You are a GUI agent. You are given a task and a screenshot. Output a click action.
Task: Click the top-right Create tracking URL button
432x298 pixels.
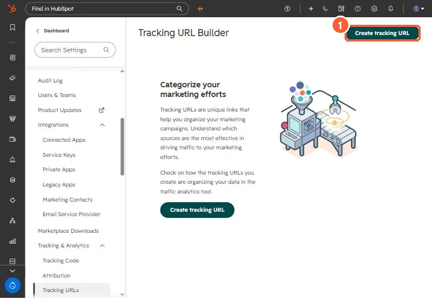382,33
